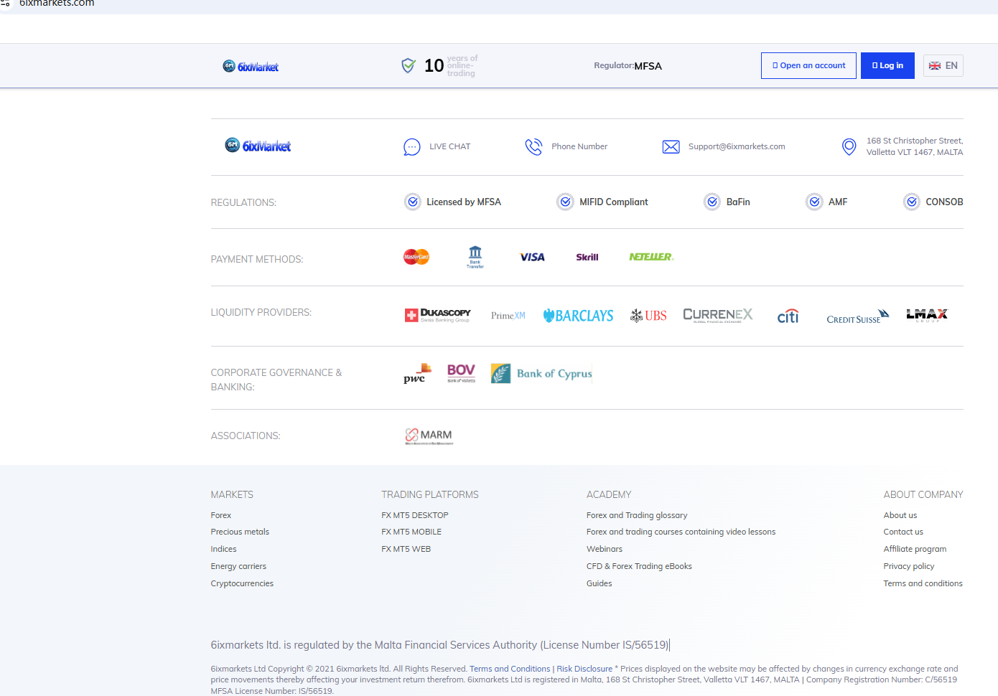Open footer column Terms and conditions link
The height and width of the screenshot is (696, 998).
(923, 583)
